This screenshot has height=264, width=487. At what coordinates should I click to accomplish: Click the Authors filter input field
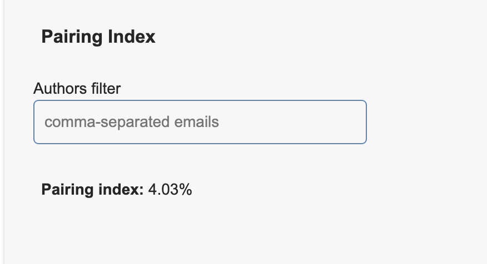[x=200, y=122]
